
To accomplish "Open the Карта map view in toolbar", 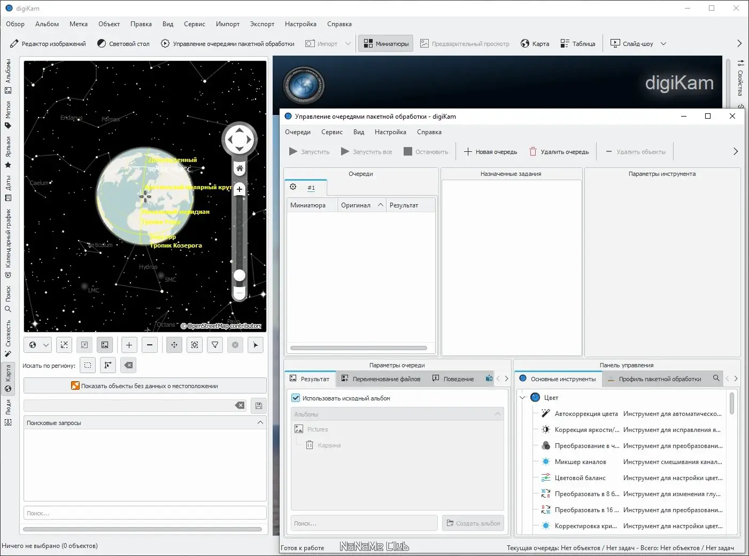I will point(535,44).
